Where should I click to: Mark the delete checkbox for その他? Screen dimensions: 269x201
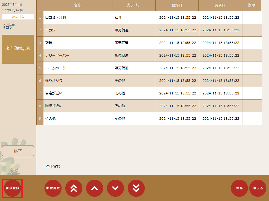pos(252,118)
